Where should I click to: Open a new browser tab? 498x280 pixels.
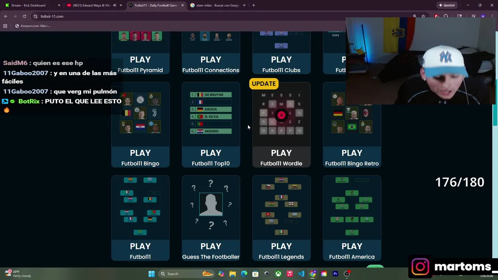click(253, 5)
